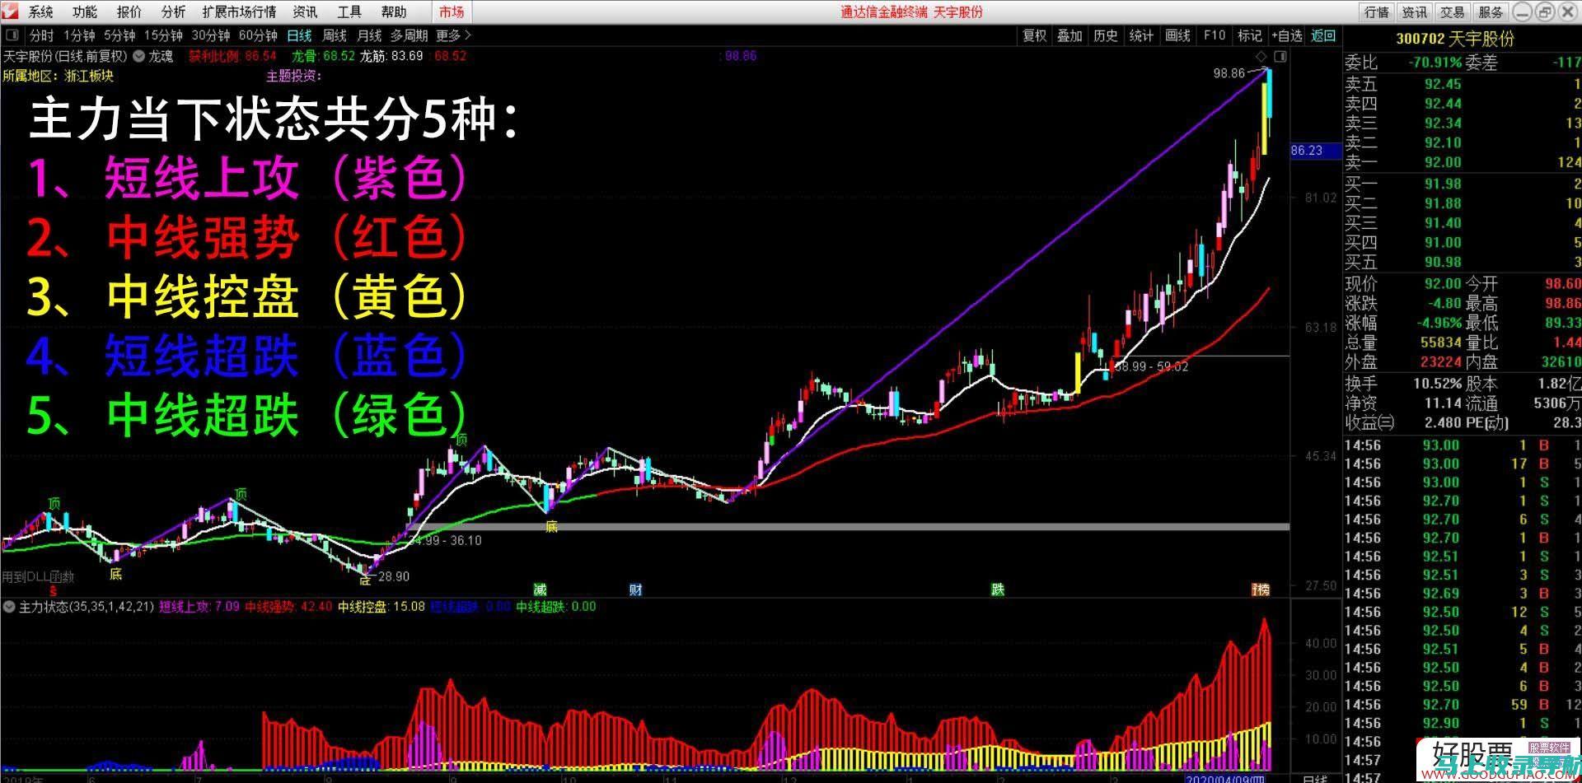Click the 复权 toolbar button
This screenshot has height=783, width=1582.
tap(1035, 35)
